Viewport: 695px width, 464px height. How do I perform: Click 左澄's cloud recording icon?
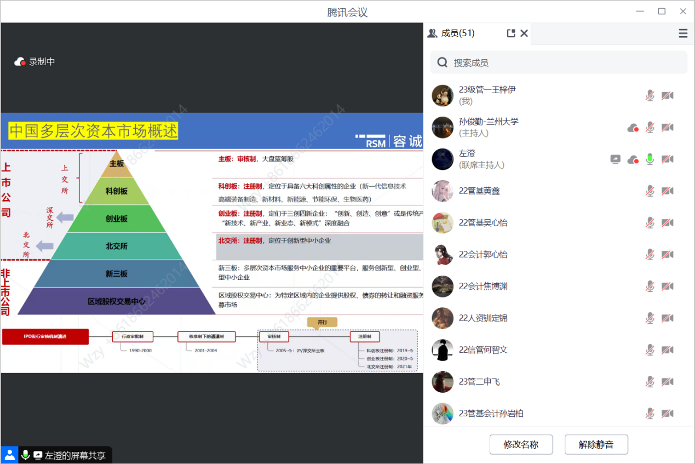click(633, 159)
